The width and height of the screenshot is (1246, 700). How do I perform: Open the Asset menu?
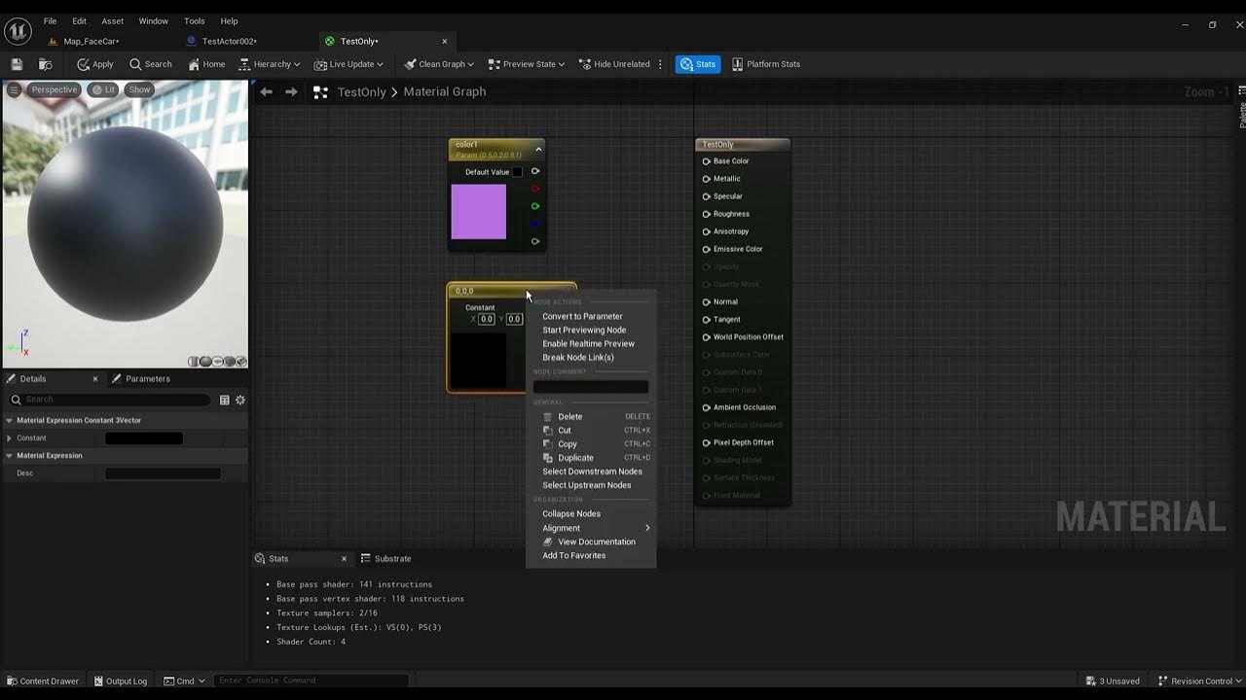tap(113, 20)
